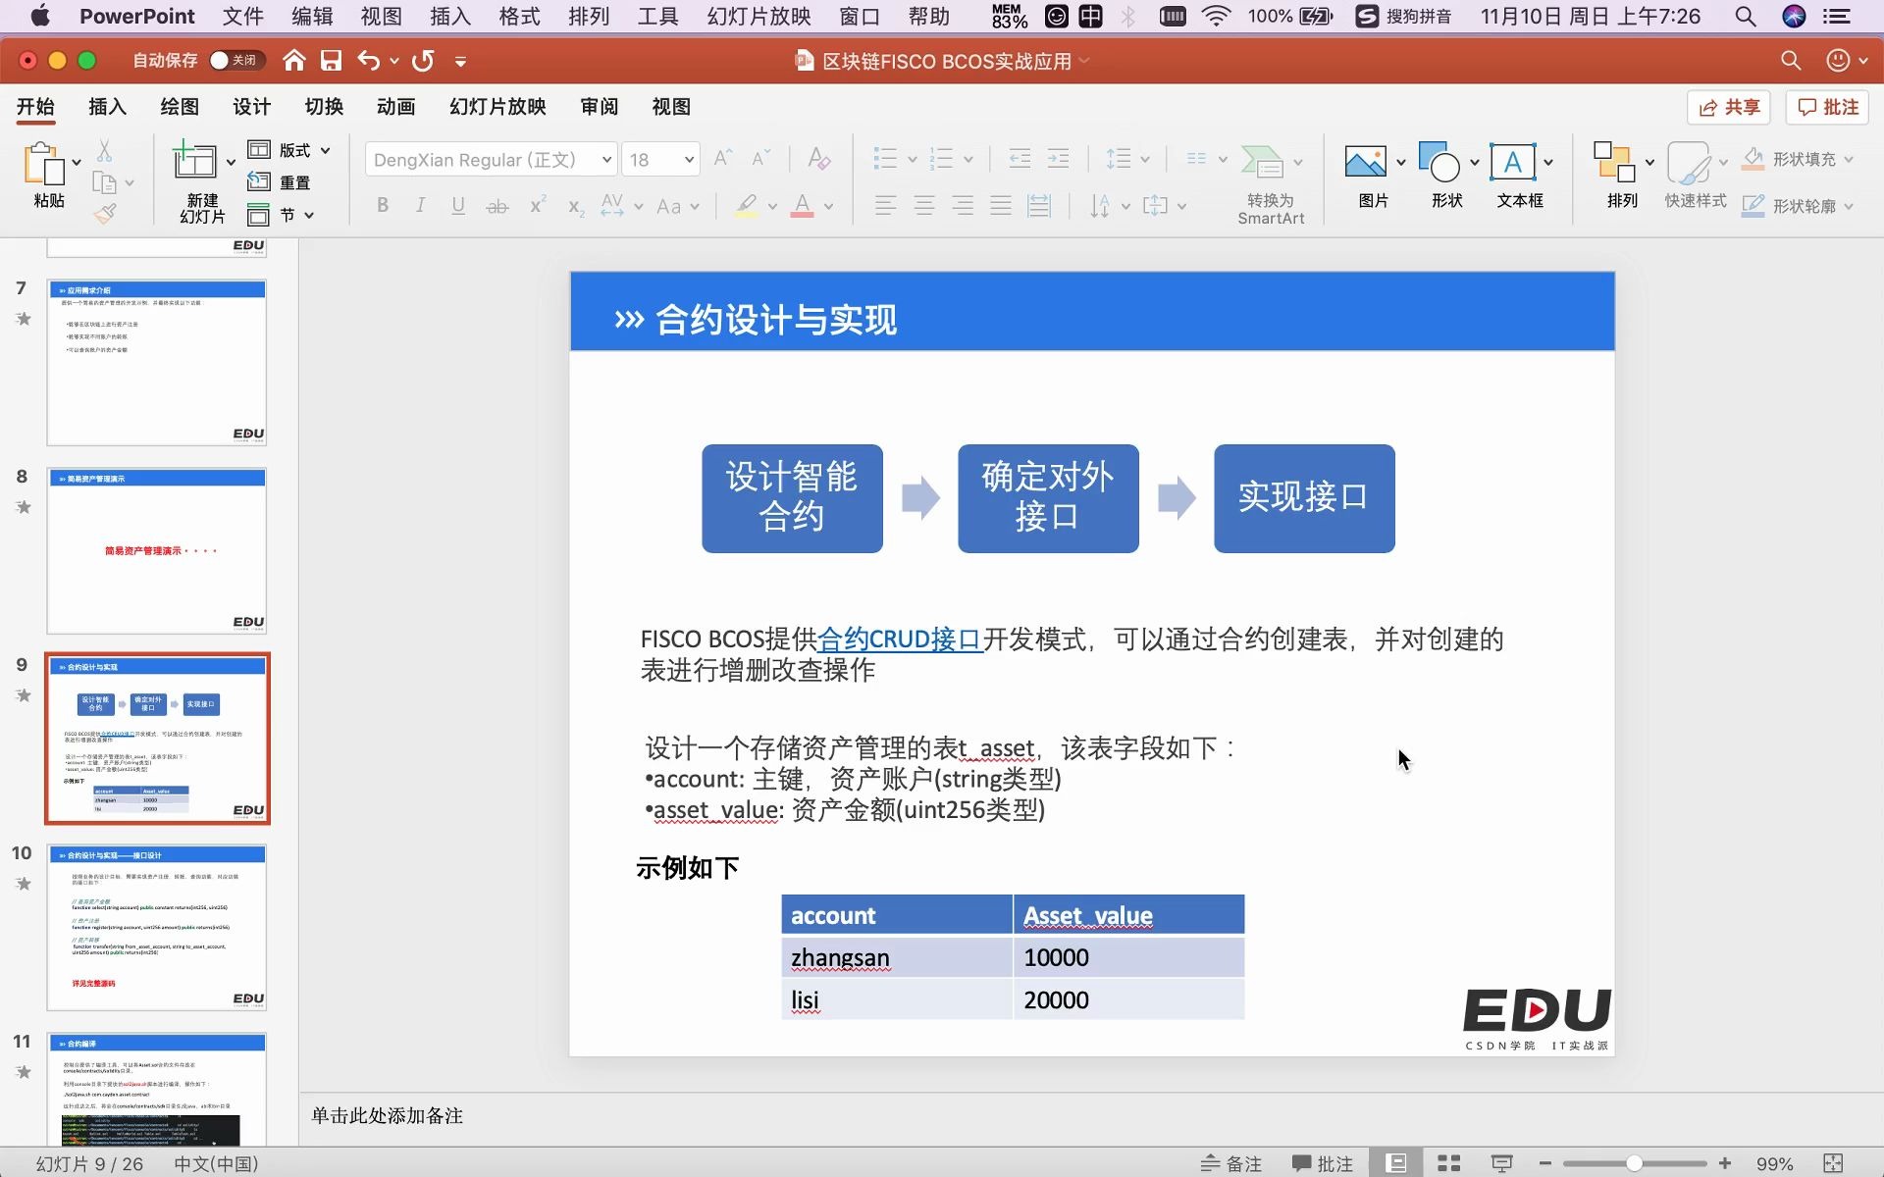Redo with the repeat arrow icon

[423, 61]
